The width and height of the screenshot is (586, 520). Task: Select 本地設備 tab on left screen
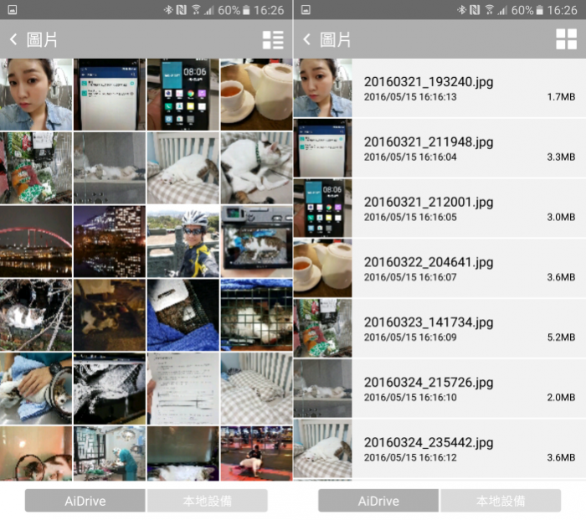[208, 501]
